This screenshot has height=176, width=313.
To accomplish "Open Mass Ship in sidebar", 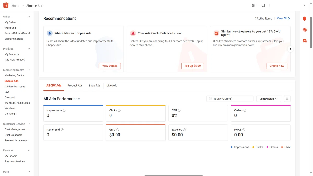I will click(10, 28).
